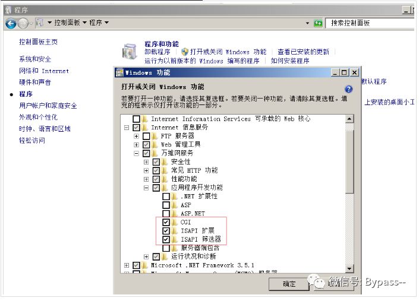419x301 pixels.
Task: Toggle the 运行状况和诊断 checkbox
Action: pos(156,256)
